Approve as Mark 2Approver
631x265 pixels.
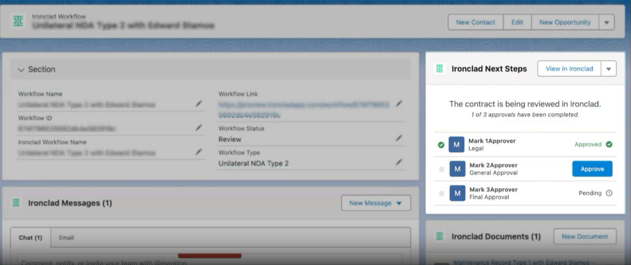coord(592,169)
